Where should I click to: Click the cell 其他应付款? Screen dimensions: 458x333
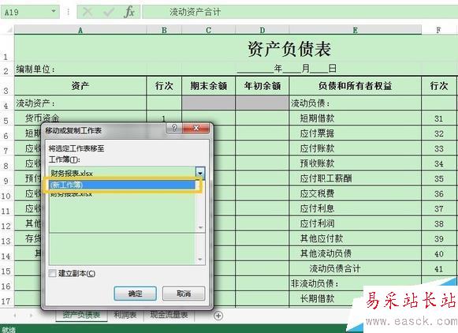tap(355, 238)
